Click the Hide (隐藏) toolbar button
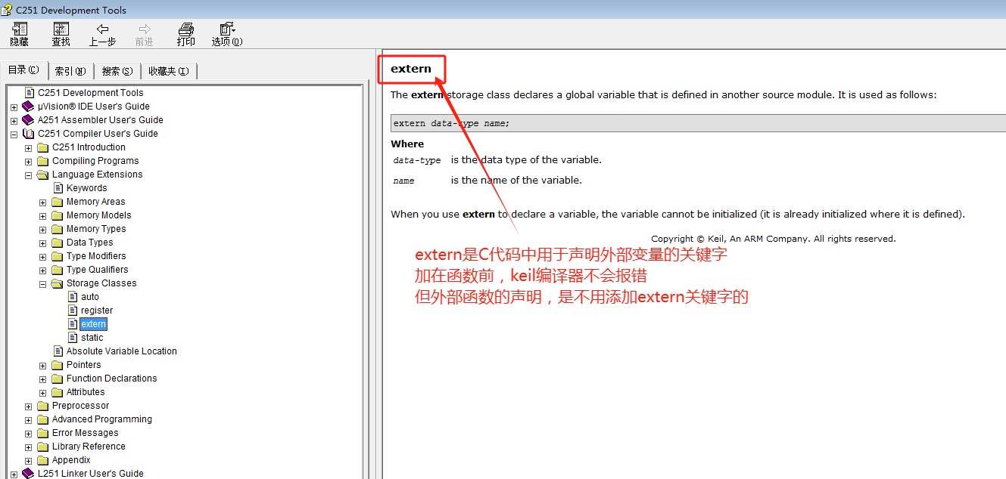The height and width of the screenshot is (479, 1006). pyautogui.click(x=19, y=35)
